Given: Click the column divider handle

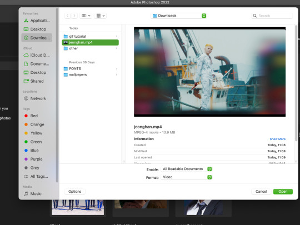Looking at the screenshot, I should 123,162.
